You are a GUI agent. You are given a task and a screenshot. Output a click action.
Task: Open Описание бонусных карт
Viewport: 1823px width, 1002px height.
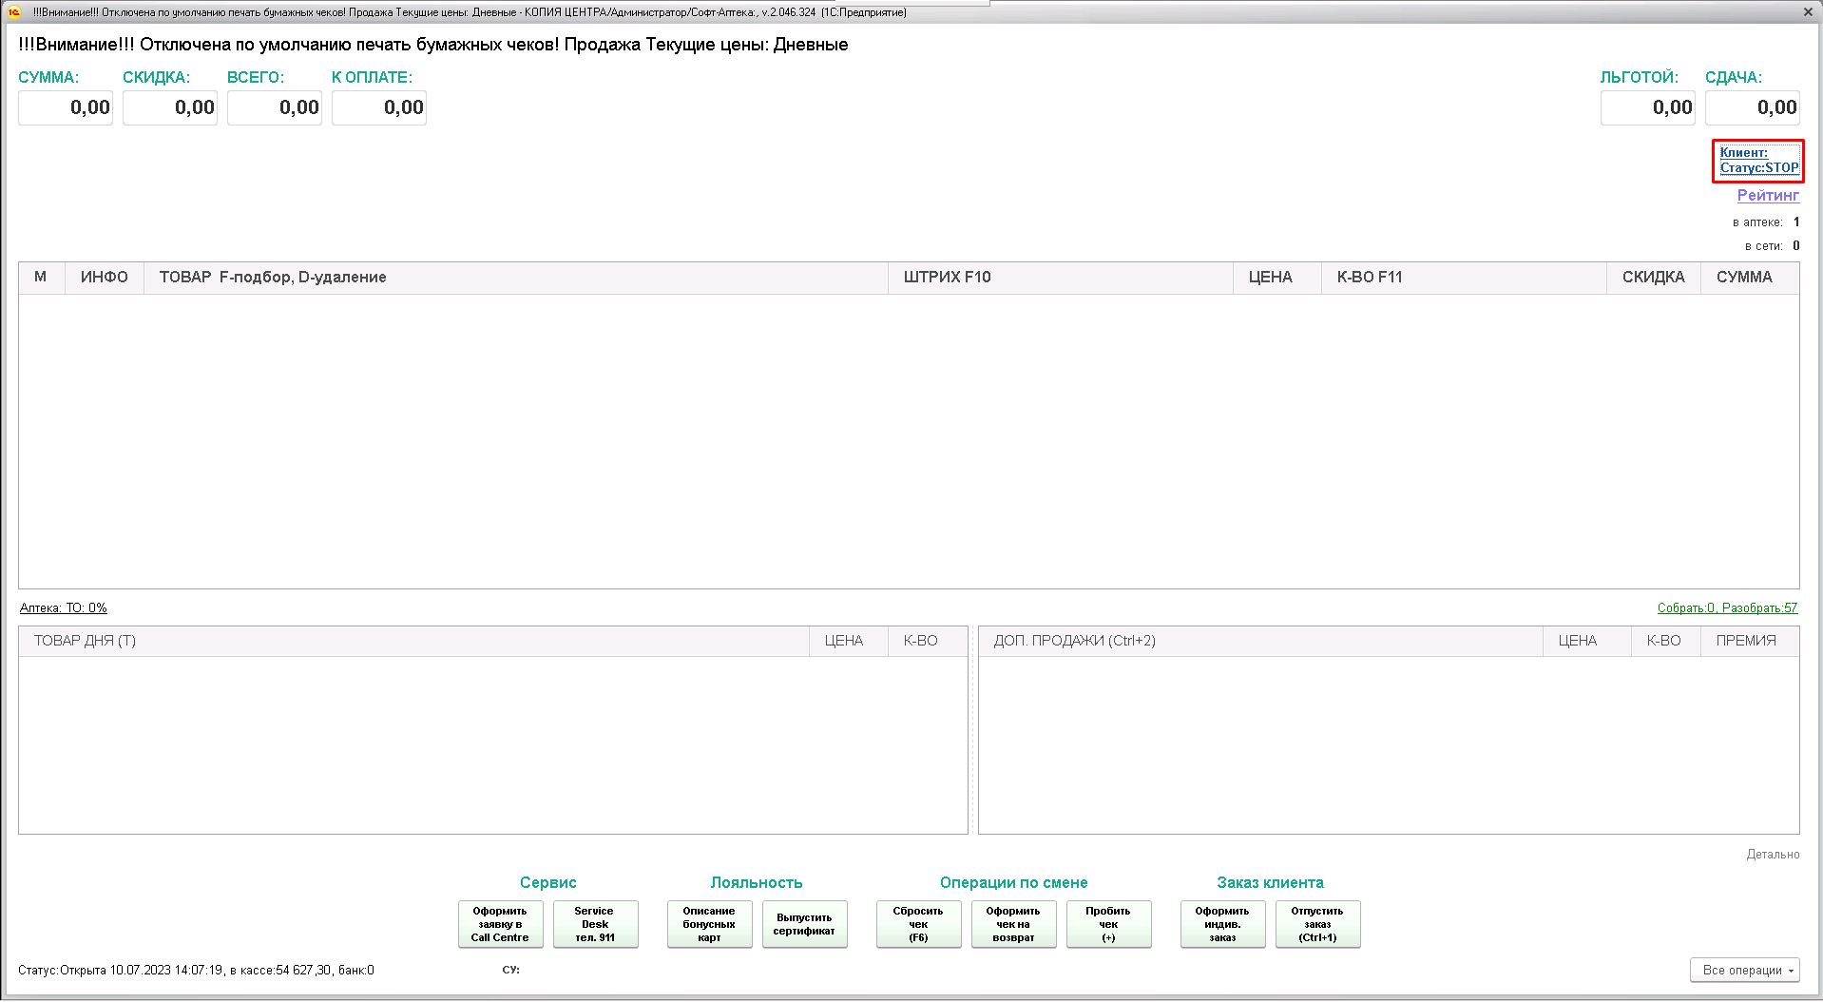pyautogui.click(x=709, y=924)
